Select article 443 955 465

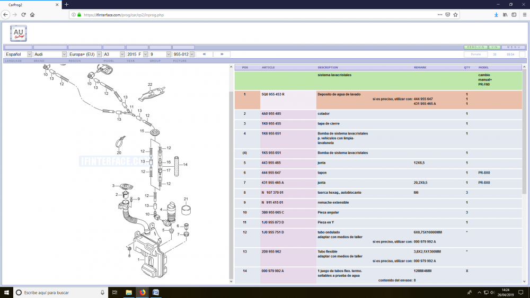(x=271, y=162)
